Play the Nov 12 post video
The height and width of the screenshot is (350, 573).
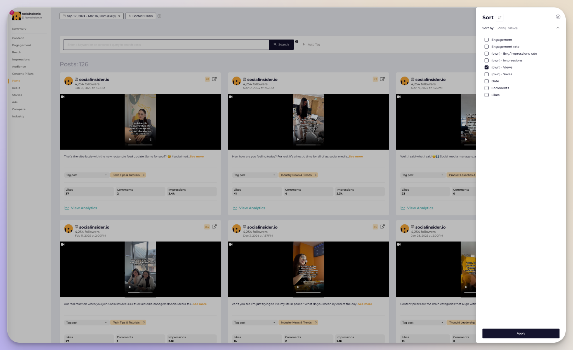[x=298, y=139]
